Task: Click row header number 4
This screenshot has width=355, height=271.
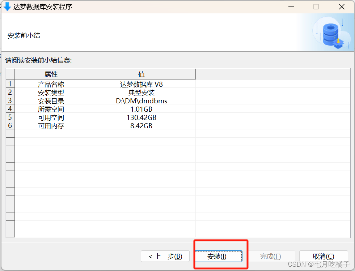Action: [10, 109]
